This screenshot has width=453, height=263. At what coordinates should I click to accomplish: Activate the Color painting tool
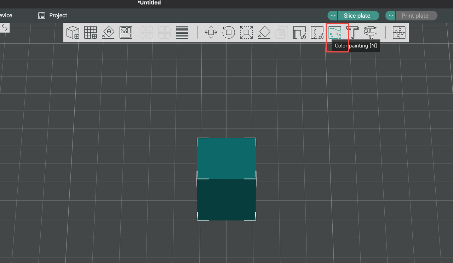pyautogui.click(x=335, y=32)
